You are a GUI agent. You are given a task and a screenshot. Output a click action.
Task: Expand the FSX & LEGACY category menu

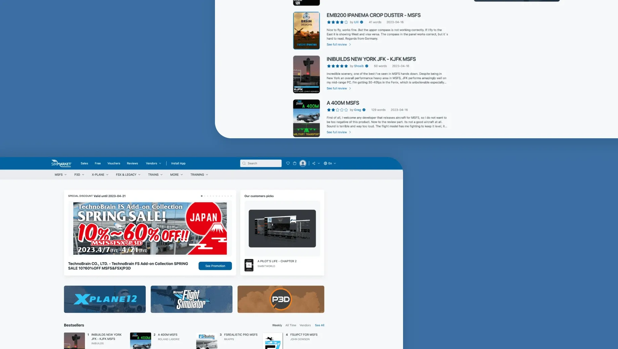click(128, 175)
